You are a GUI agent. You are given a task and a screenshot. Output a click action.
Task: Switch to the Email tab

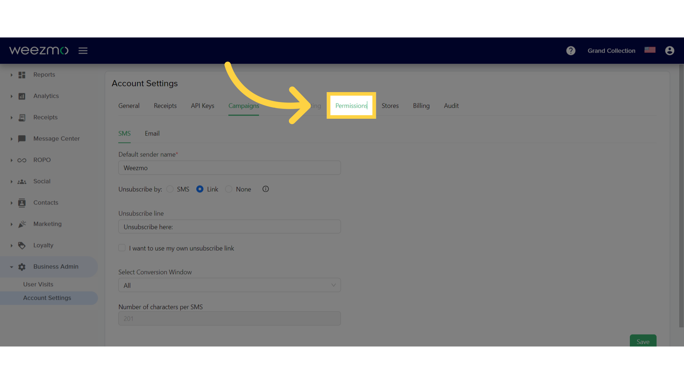tap(152, 133)
